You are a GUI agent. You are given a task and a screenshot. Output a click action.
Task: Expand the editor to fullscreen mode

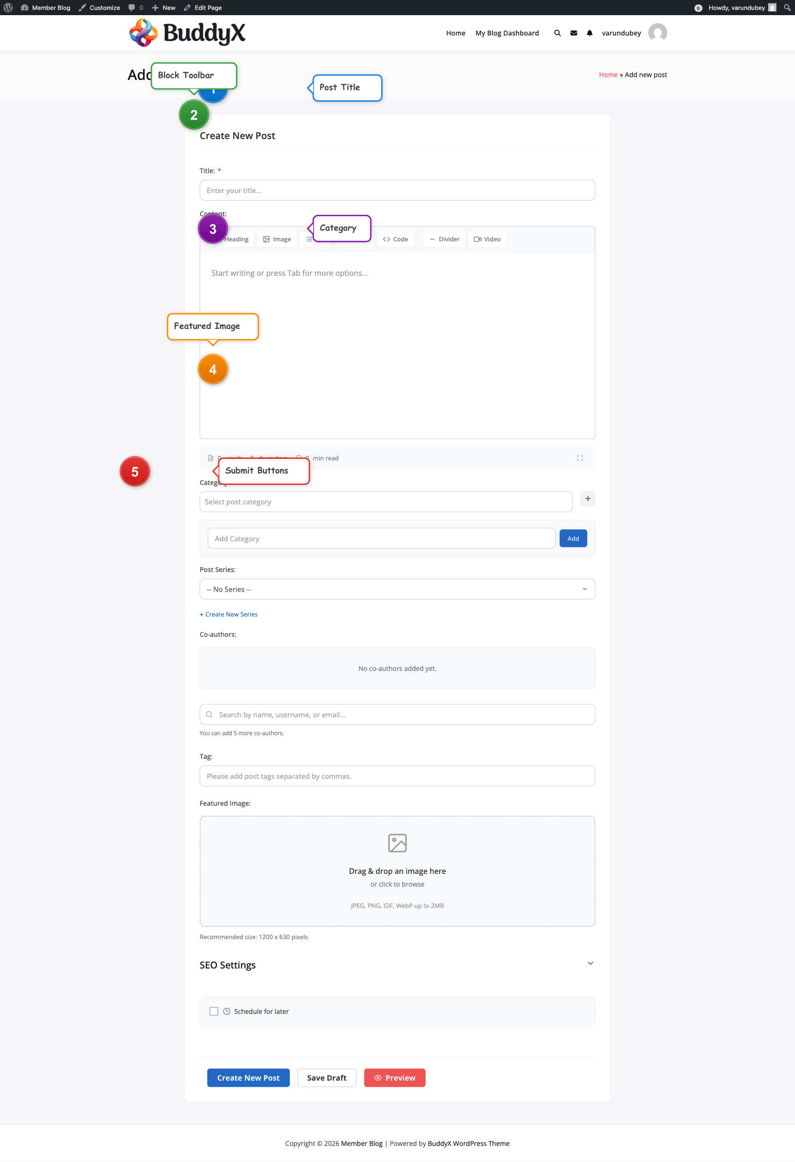coord(580,458)
